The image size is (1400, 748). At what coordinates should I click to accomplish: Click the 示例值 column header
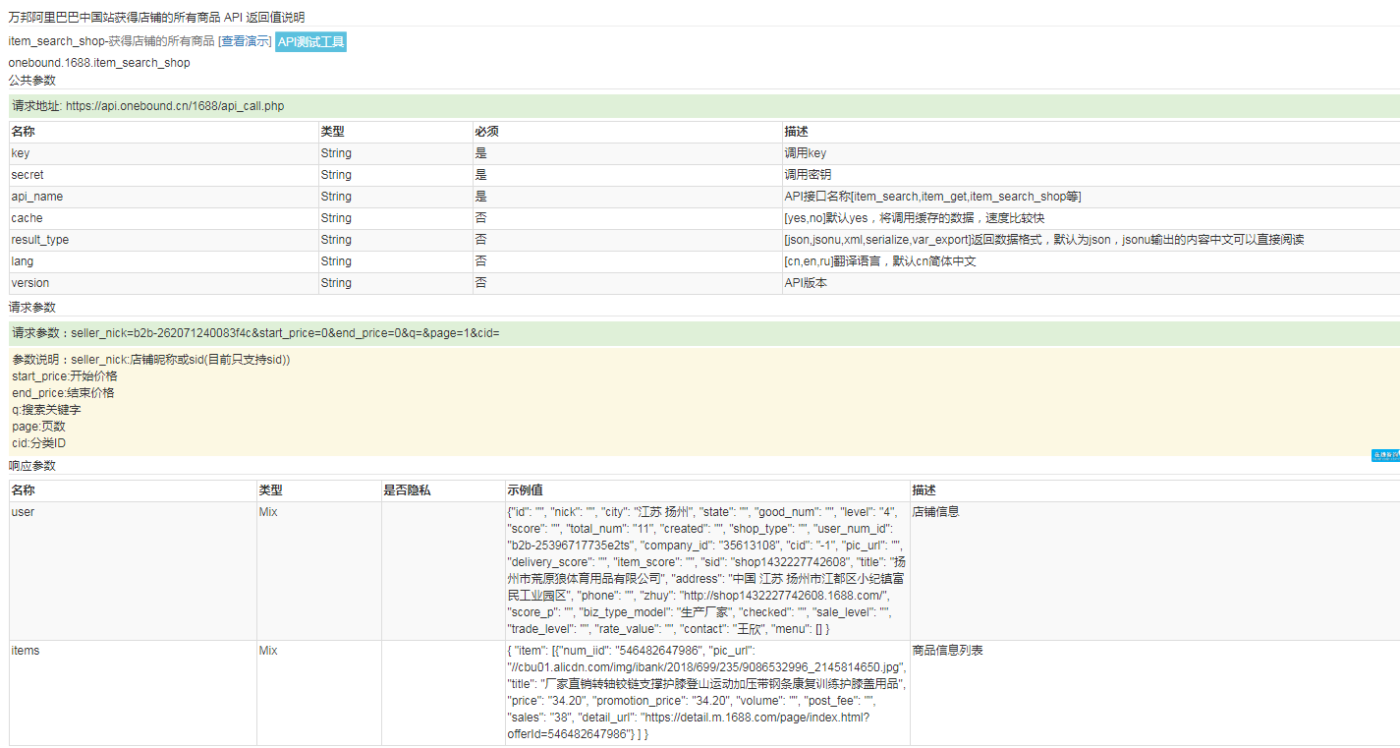707,490
